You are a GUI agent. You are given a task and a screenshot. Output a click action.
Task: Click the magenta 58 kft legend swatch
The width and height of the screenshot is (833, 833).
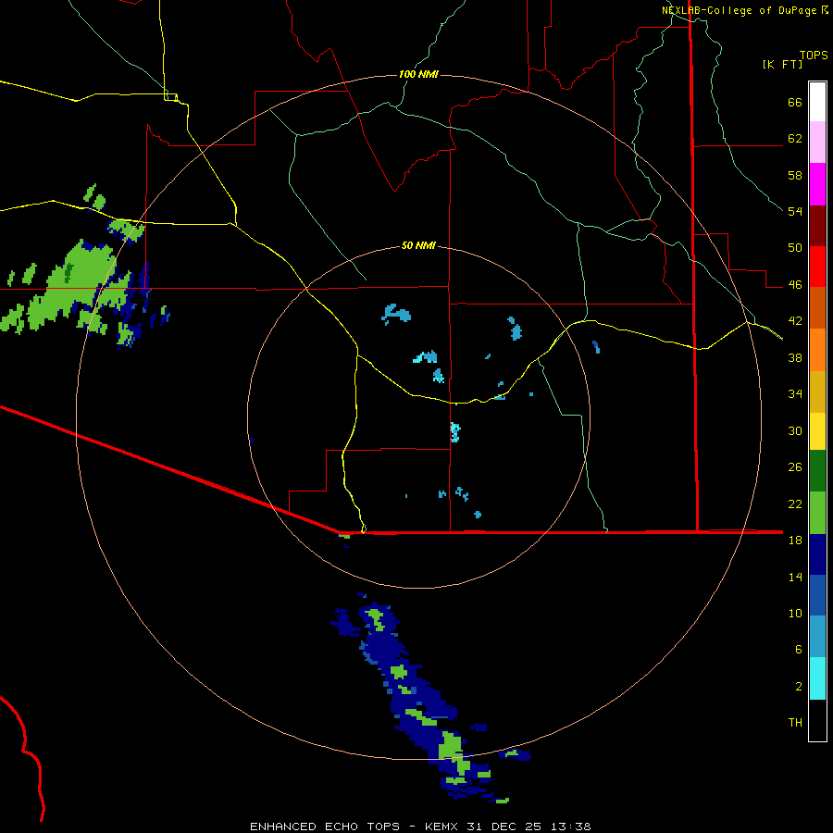coord(817,184)
